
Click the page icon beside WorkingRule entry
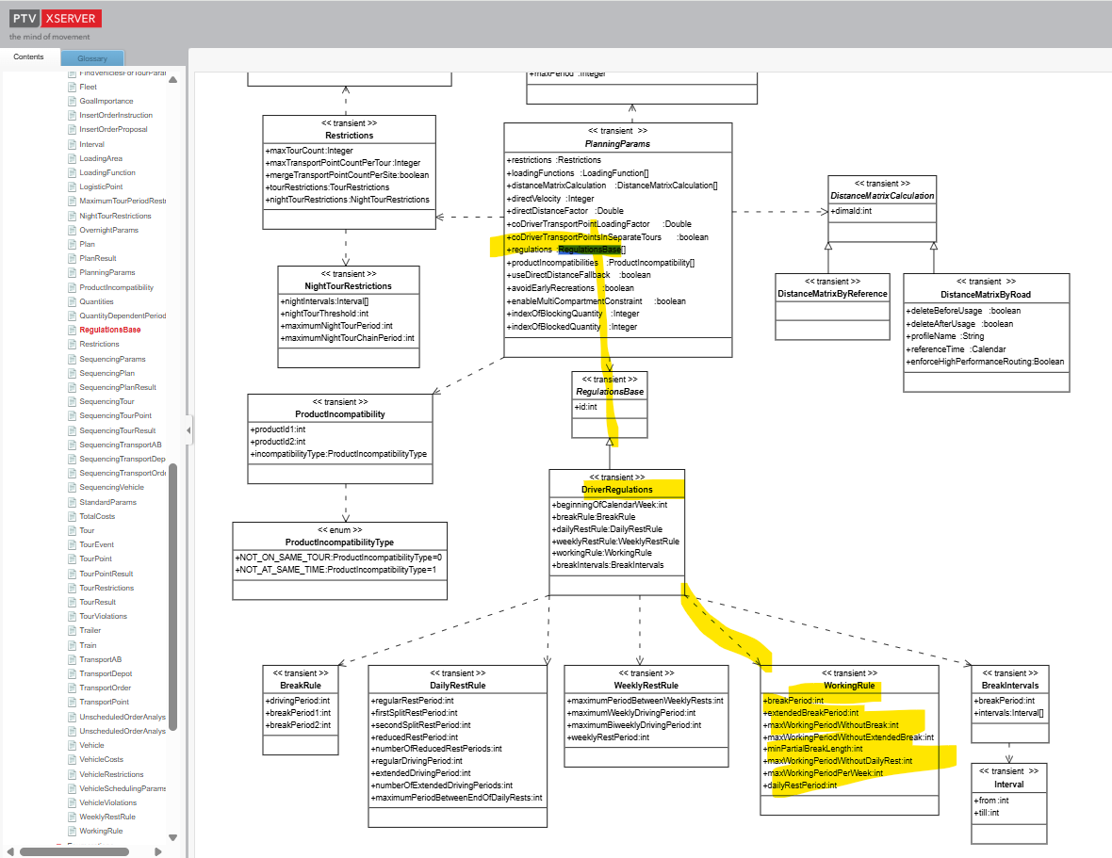(71, 832)
